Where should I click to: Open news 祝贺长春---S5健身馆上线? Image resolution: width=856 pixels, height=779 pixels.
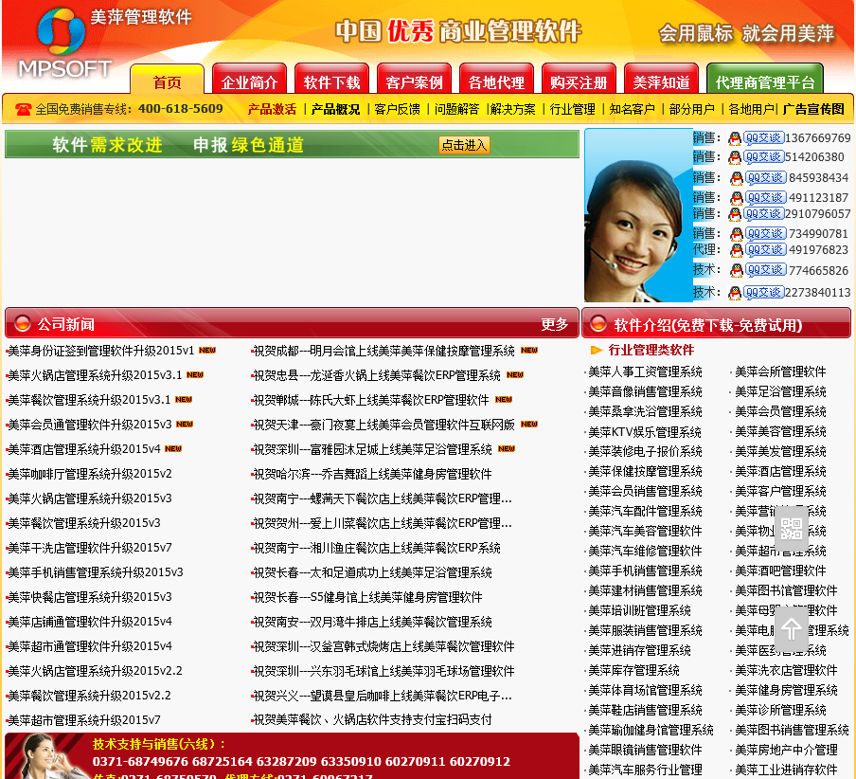(368, 597)
